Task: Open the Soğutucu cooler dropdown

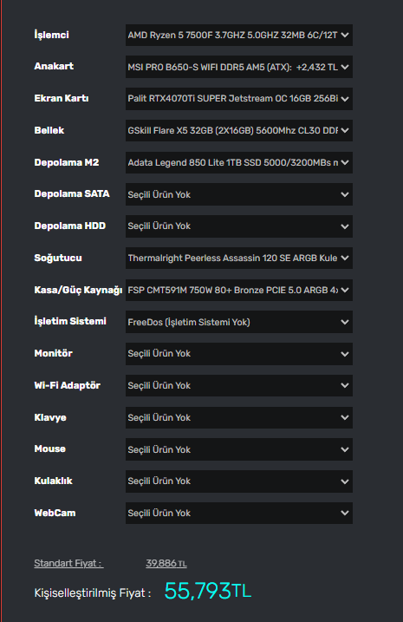Action: pyautogui.click(x=239, y=259)
